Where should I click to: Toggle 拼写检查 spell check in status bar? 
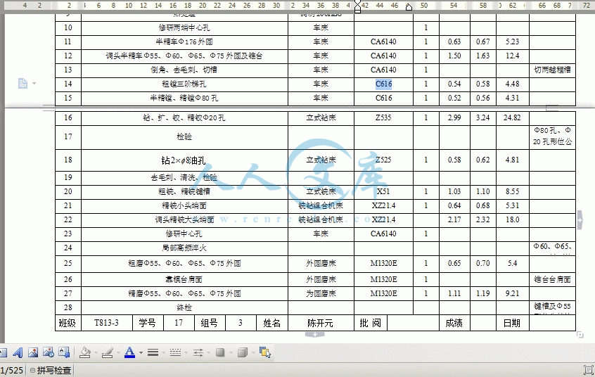pyautogui.click(x=51, y=370)
